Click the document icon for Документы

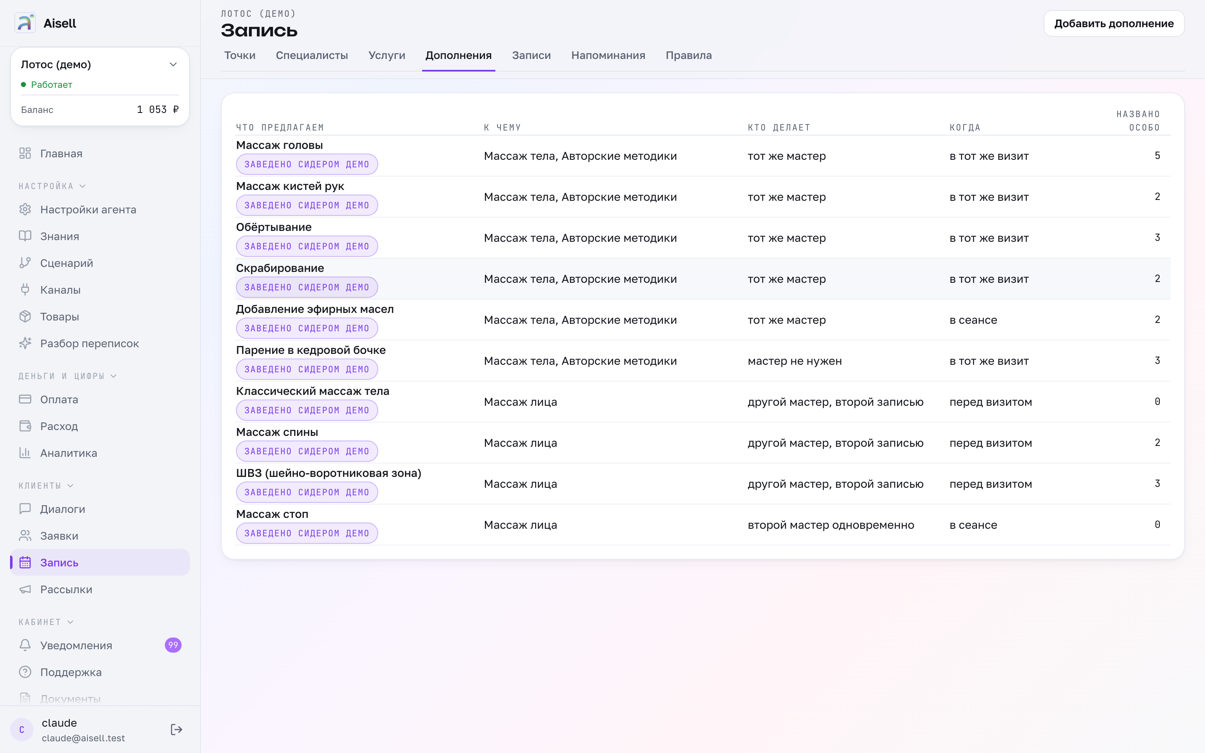tap(25, 699)
